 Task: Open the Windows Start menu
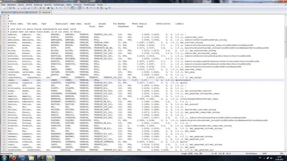(4, 158)
